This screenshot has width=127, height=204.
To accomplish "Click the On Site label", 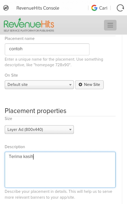I will (x=11, y=75).
